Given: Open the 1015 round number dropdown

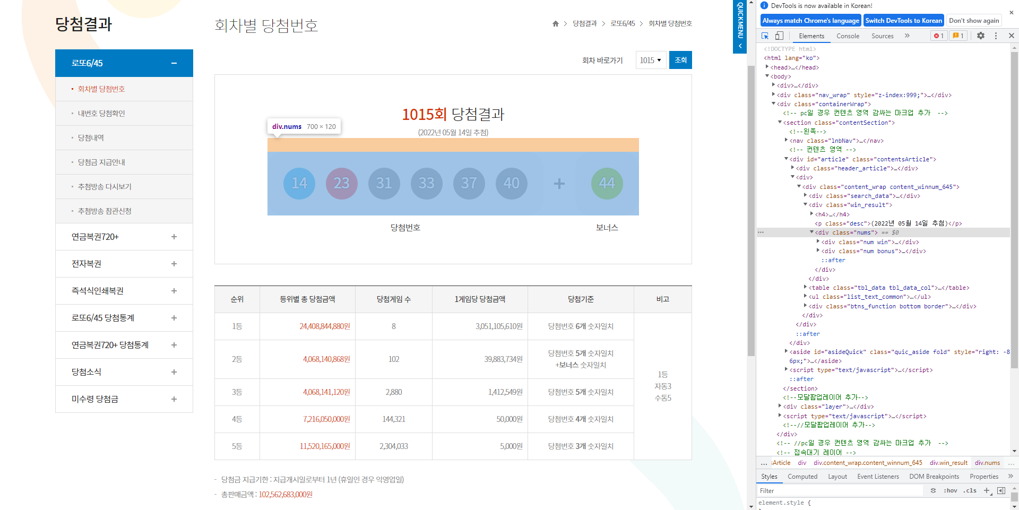Looking at the screenshot, I should tap(651, 60).
